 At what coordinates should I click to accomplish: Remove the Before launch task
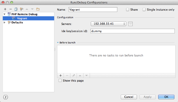pos(67,75)
